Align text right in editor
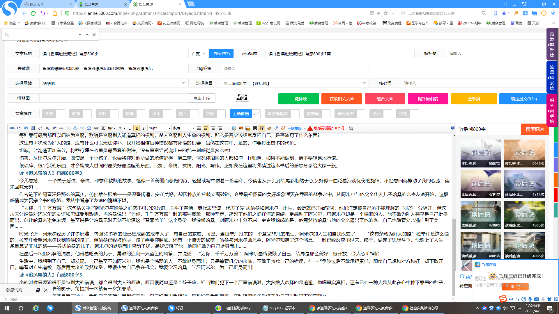 point(220,128)
